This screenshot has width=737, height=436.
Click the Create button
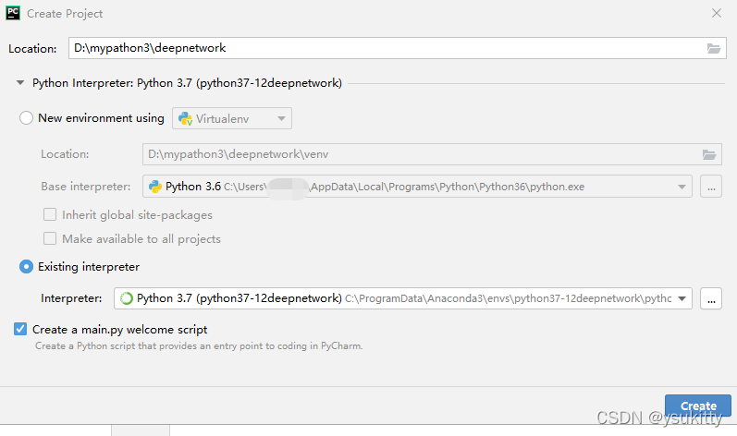click(698, 406)
